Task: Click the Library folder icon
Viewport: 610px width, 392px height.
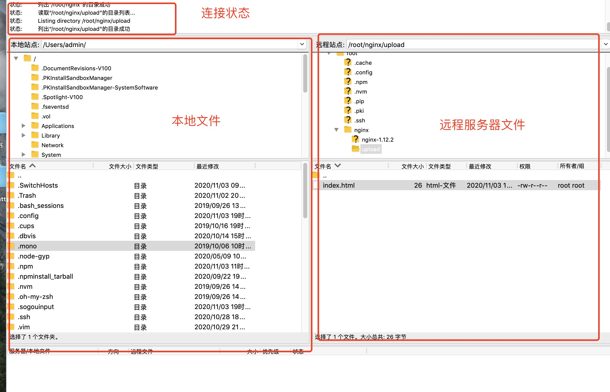Action: point(35,135)
